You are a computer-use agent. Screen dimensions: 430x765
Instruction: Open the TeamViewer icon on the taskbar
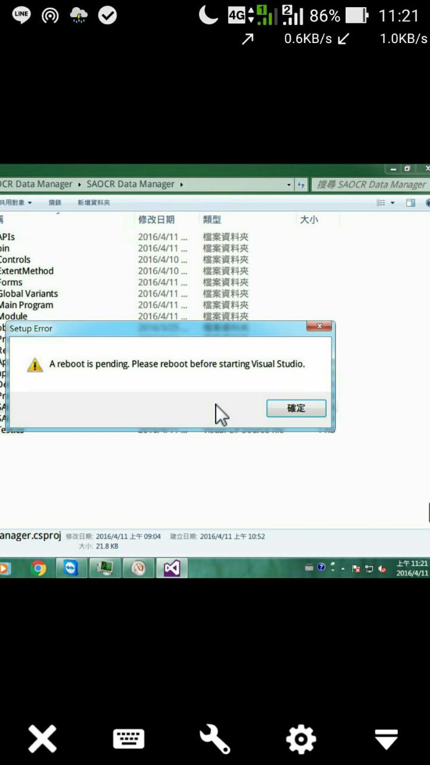pos(71,568)
